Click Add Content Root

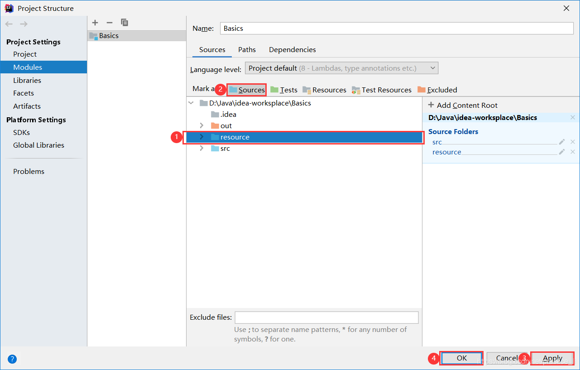pos(463,105)
